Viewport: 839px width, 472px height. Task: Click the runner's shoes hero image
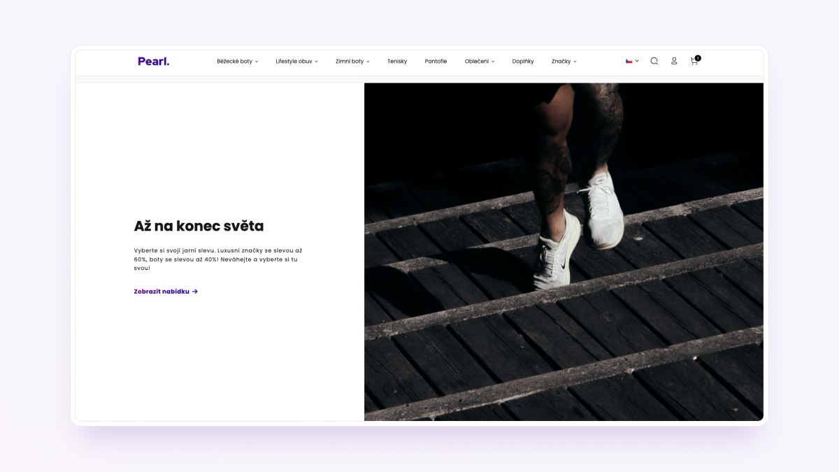(x=564, y=252)
